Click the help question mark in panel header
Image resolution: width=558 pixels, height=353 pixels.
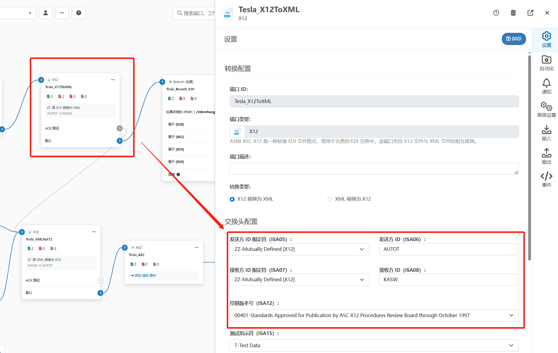click(x=496, y=13)
